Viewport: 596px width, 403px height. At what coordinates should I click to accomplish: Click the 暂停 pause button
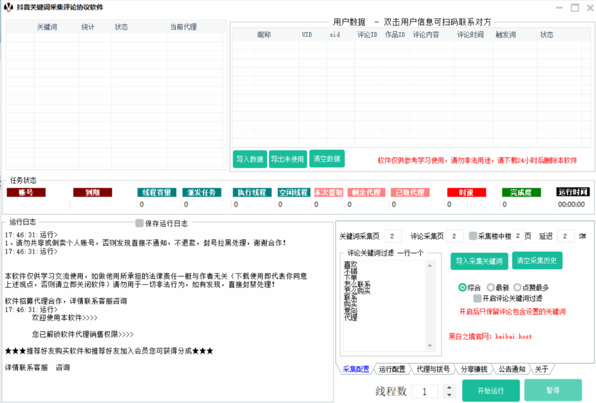(x=553, y=390)
